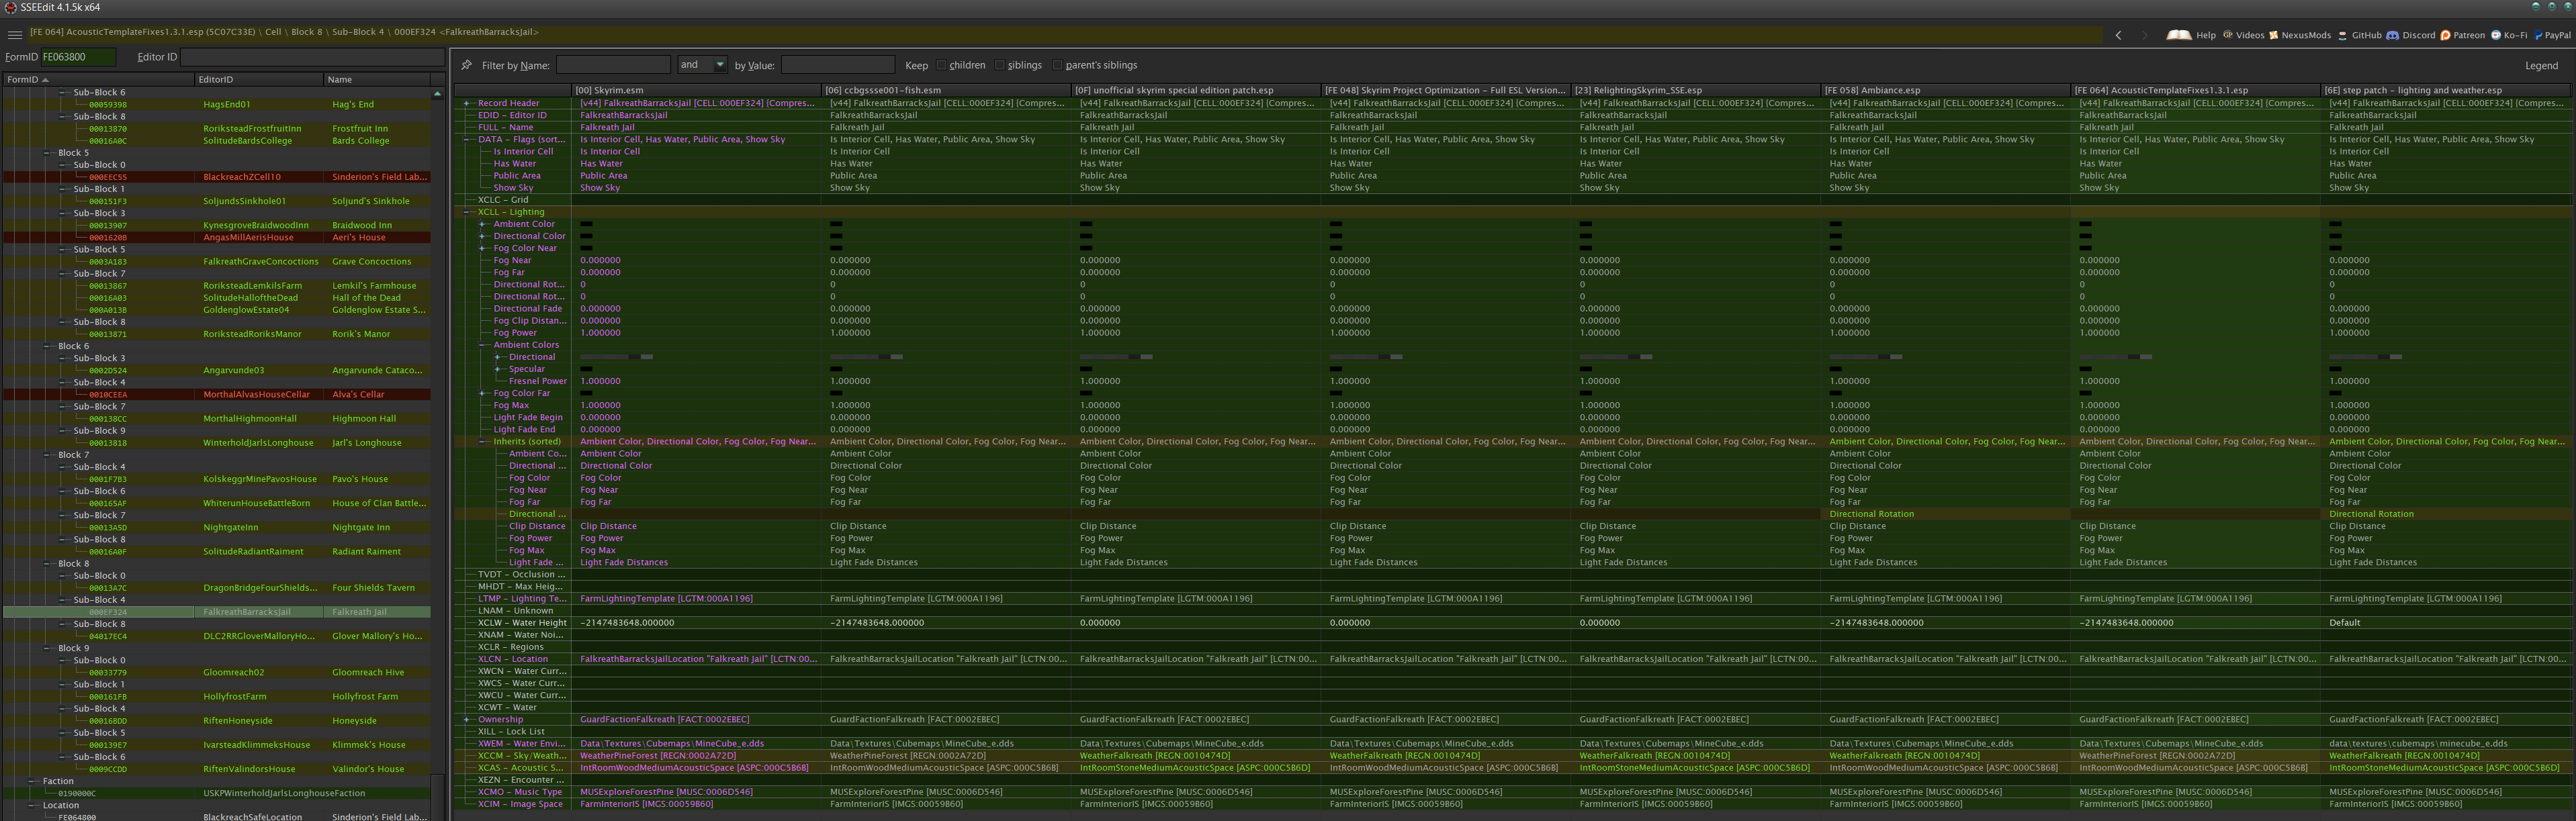
Task: Click the pin icon beside Filter by Name
Action: [x=466, y=65]
